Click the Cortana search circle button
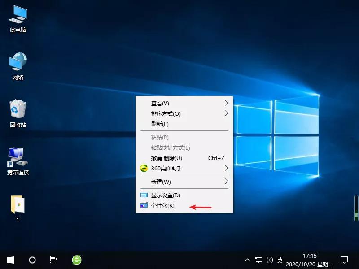Screen dimensions: 359x269 click(x=32, y=260)
